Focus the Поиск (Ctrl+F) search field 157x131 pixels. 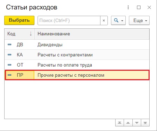[69, 21]
